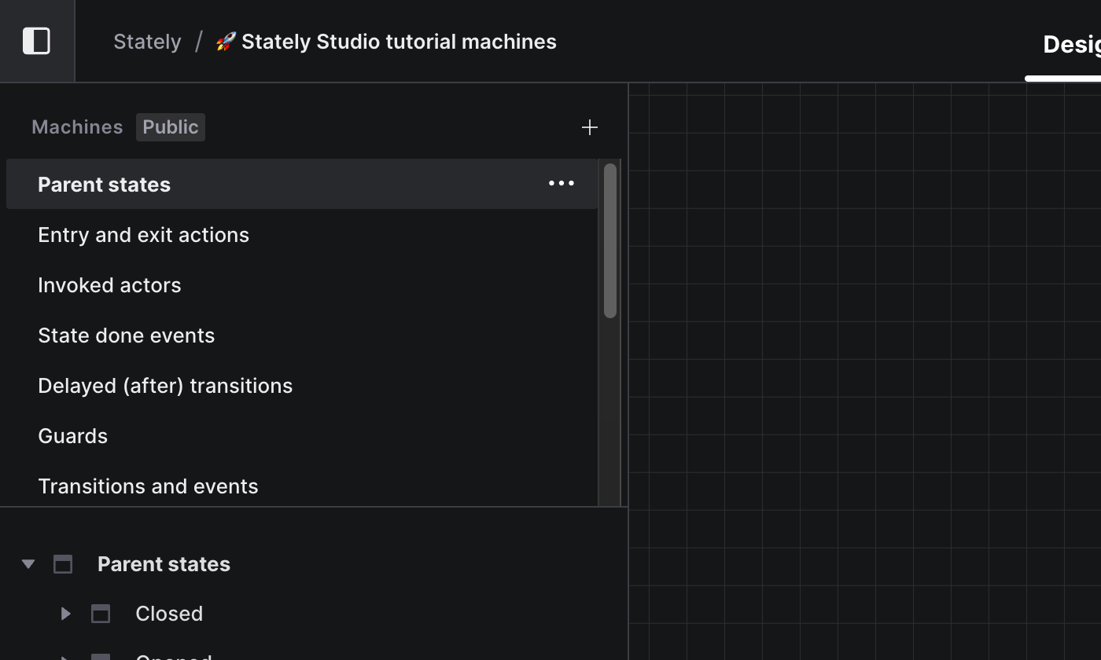Select the Invoked actors machine
Screen dimensions: 1101x660
109,285
